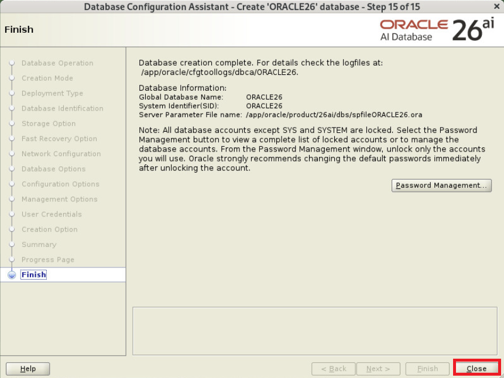Select the Network Configuration step
The image size is (504, 378).
(x=61, y=154)
